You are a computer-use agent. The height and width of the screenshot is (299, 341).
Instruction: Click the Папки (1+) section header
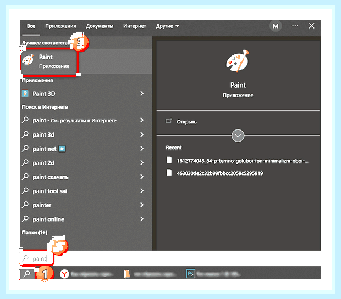coord(34,233)
